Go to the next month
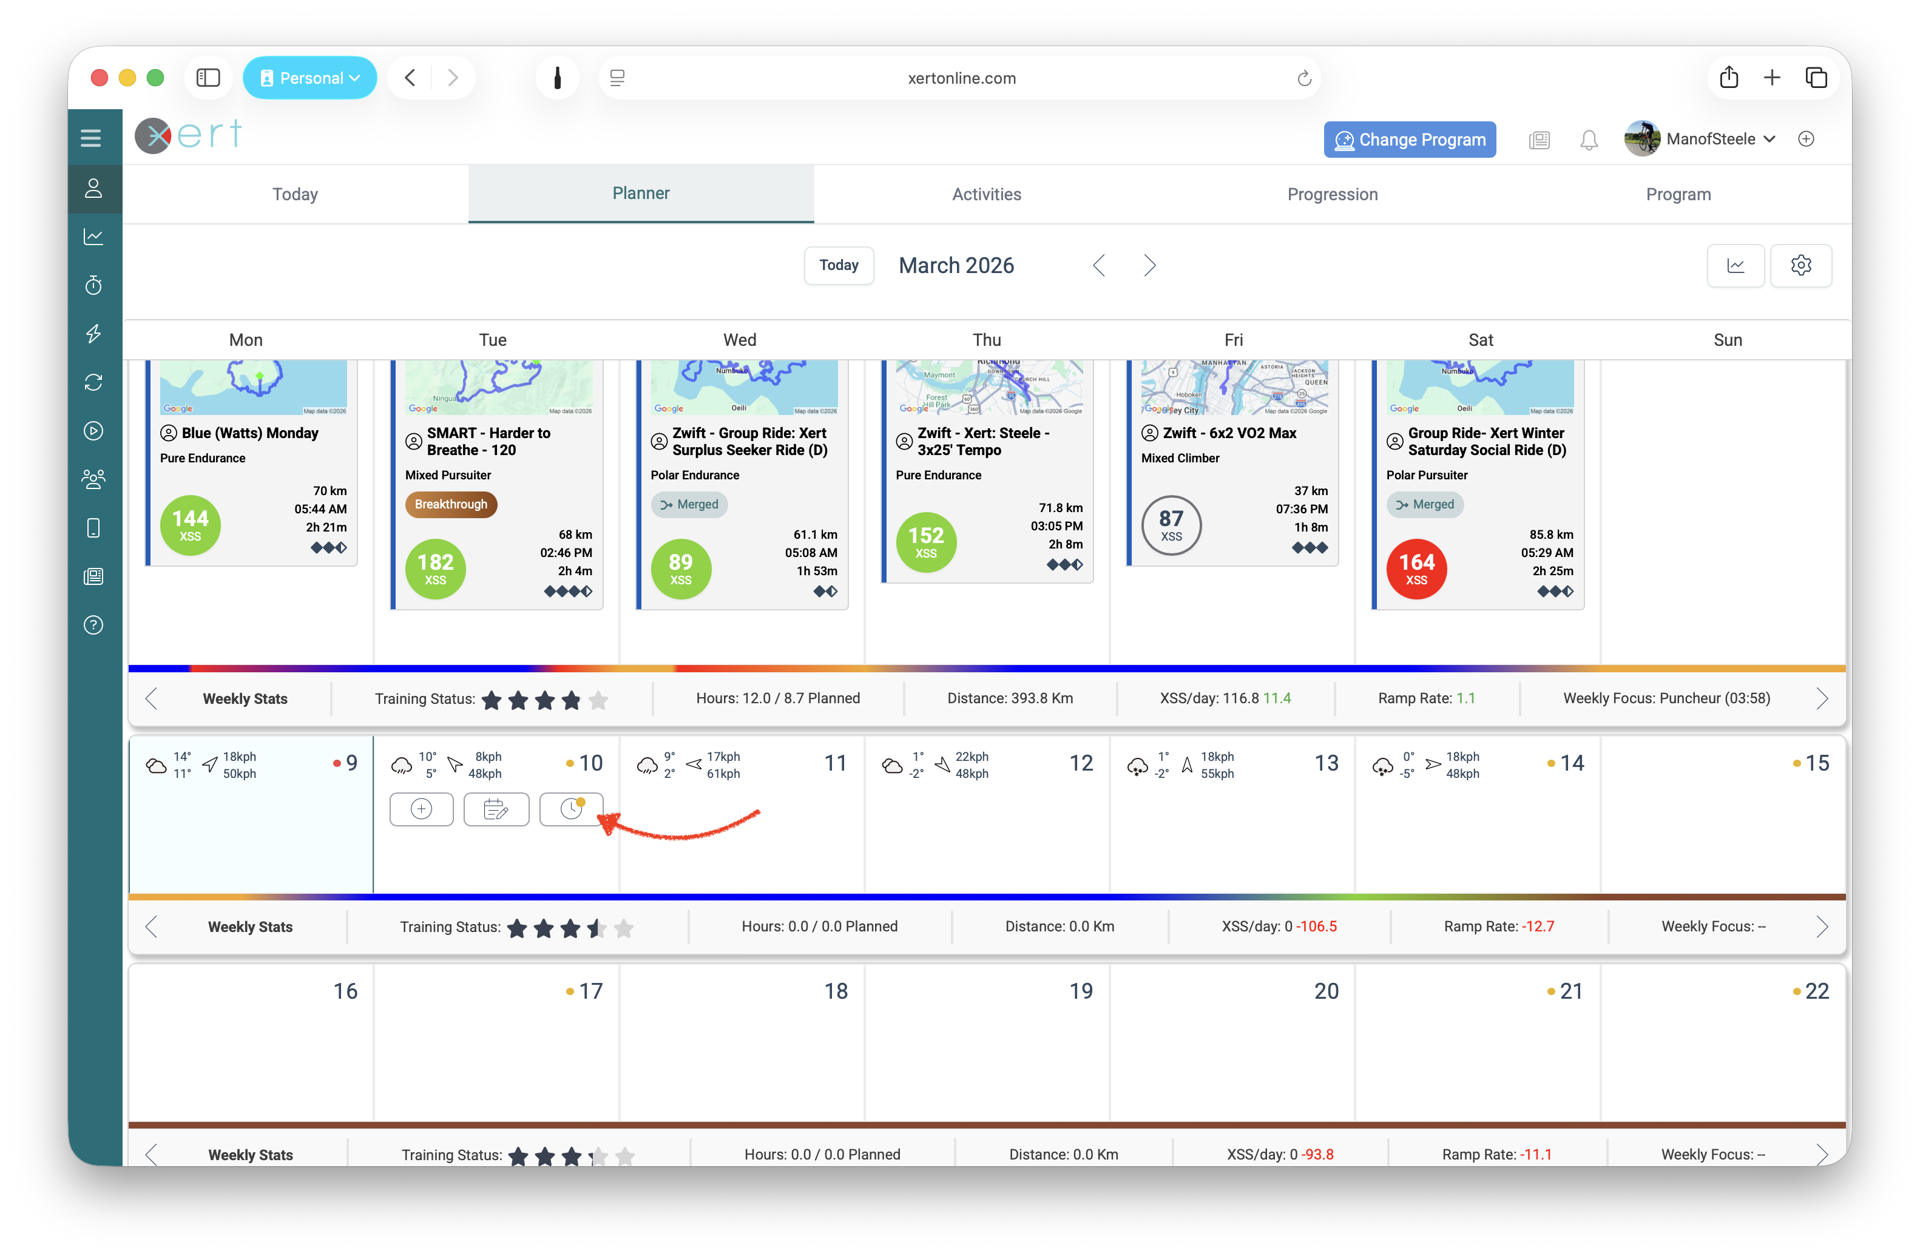This screenshot has width=1920, height=1256. click(x=1149, y=265)
